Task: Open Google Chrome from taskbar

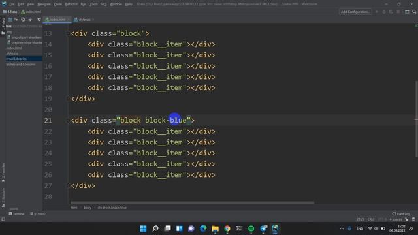Action: point(227,228)
